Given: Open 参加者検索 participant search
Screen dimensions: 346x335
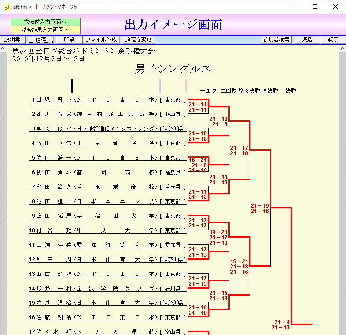Looking at the screenshot, I should tap(276, 40).
